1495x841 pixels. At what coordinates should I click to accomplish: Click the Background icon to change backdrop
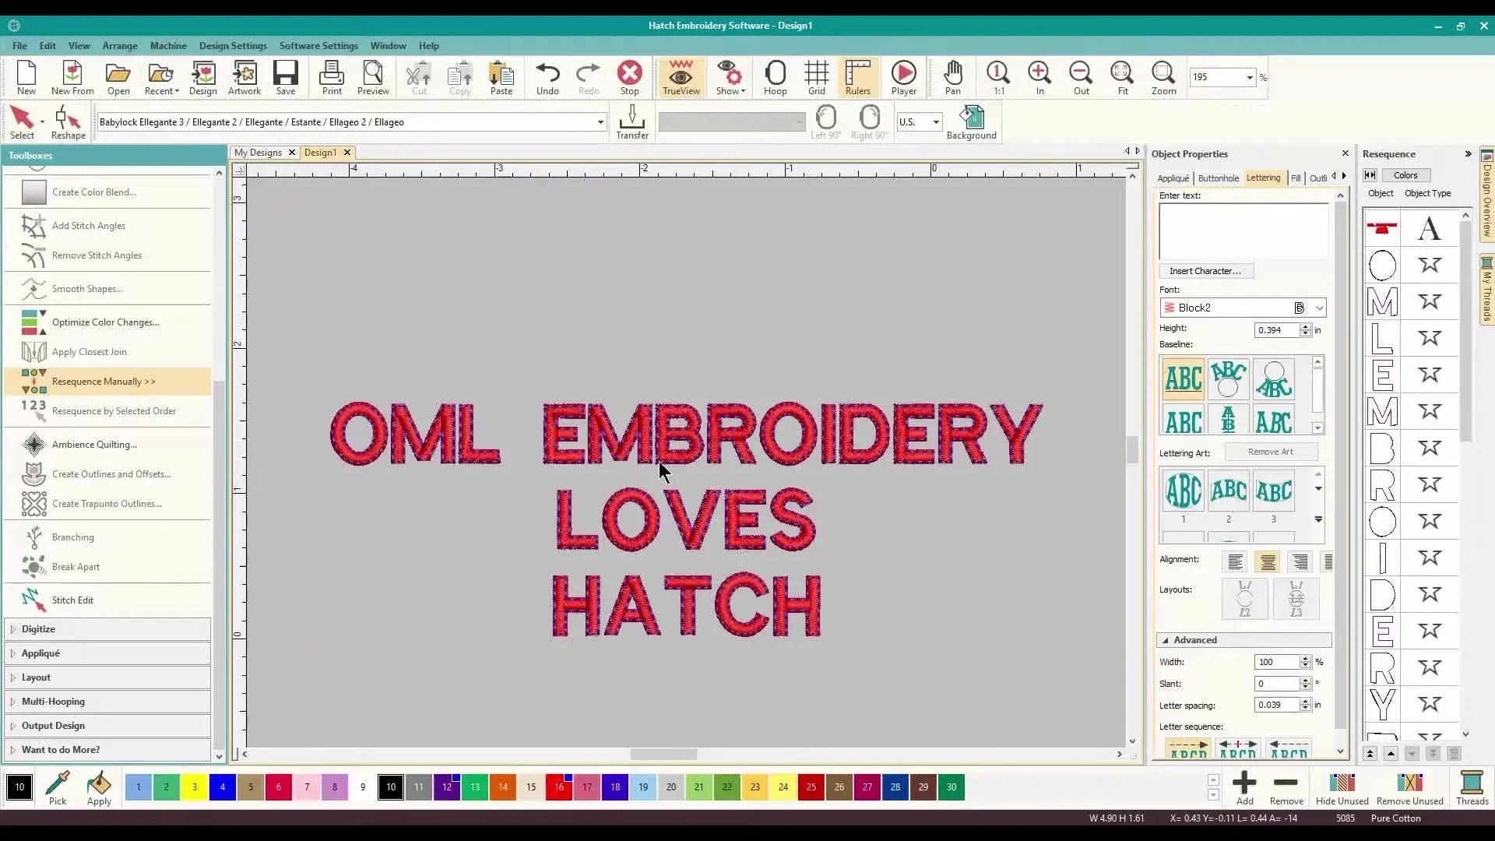[971, 118]
